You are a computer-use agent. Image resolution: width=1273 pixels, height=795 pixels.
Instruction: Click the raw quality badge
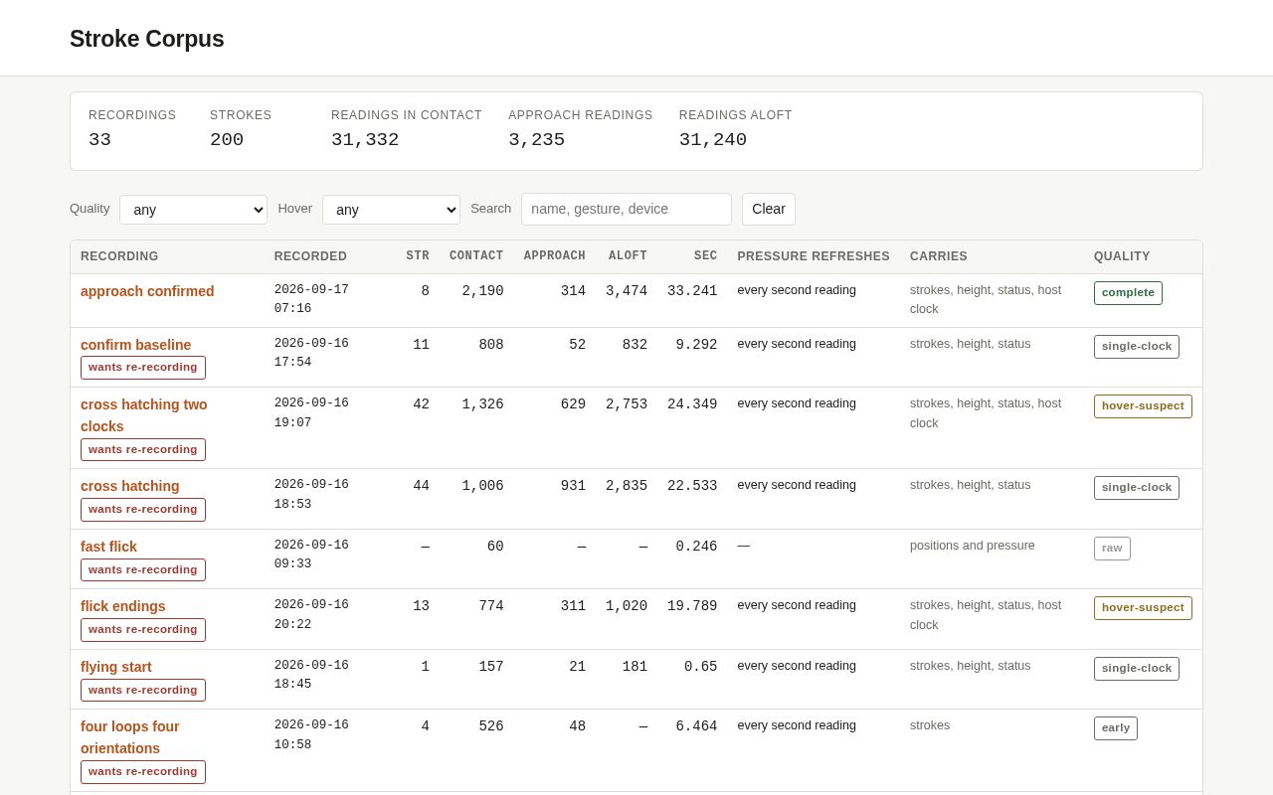pyautogui.click(x=1112, y=549)
